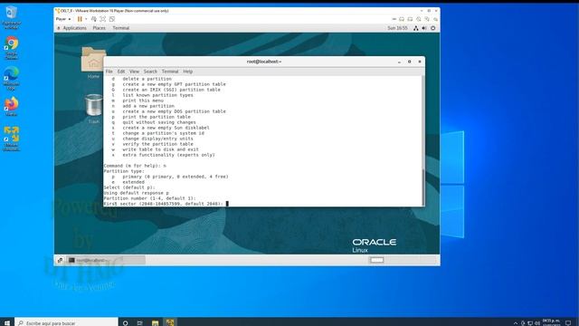Click the Windows Start button
The height and width of the screenshot is (326, 579).
pyautogui.click(x=7, y=322)
